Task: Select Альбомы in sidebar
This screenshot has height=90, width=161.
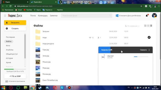Action: tap(10, 50)
